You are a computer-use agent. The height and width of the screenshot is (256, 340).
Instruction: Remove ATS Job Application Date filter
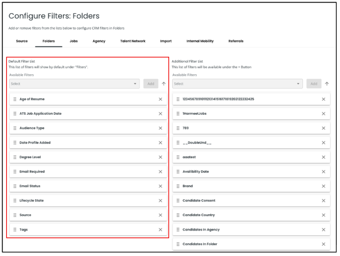click(x=160, y=114)
